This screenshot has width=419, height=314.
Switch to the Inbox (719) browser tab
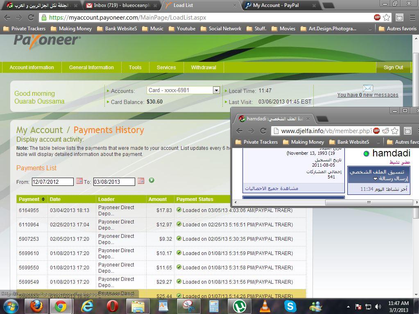[x=121, y=5]
